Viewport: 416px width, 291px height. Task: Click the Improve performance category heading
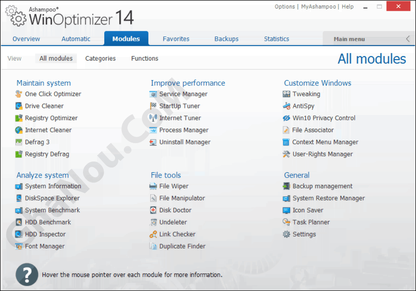(188, 83)
